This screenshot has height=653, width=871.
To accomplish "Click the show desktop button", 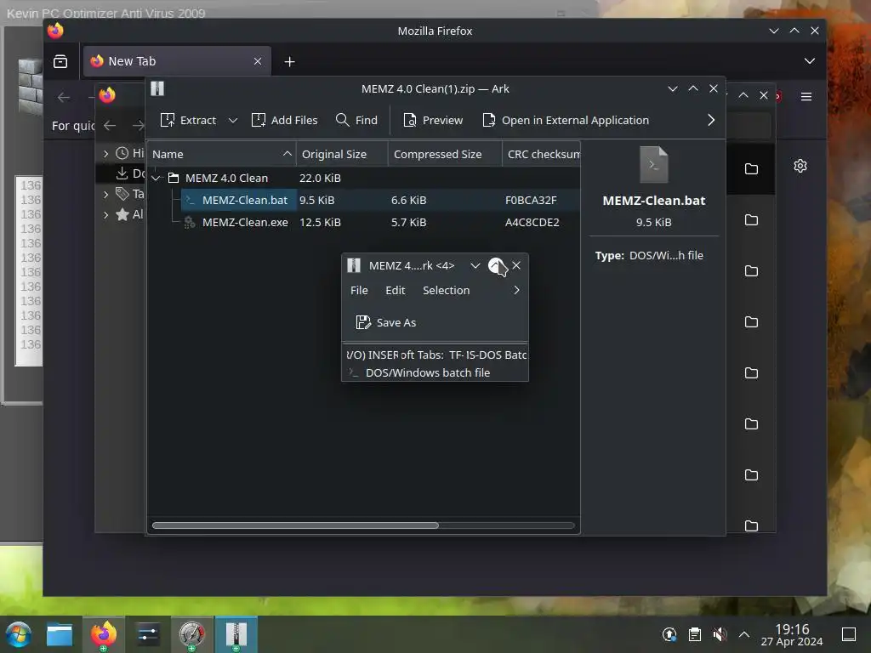I will [849, 634].
